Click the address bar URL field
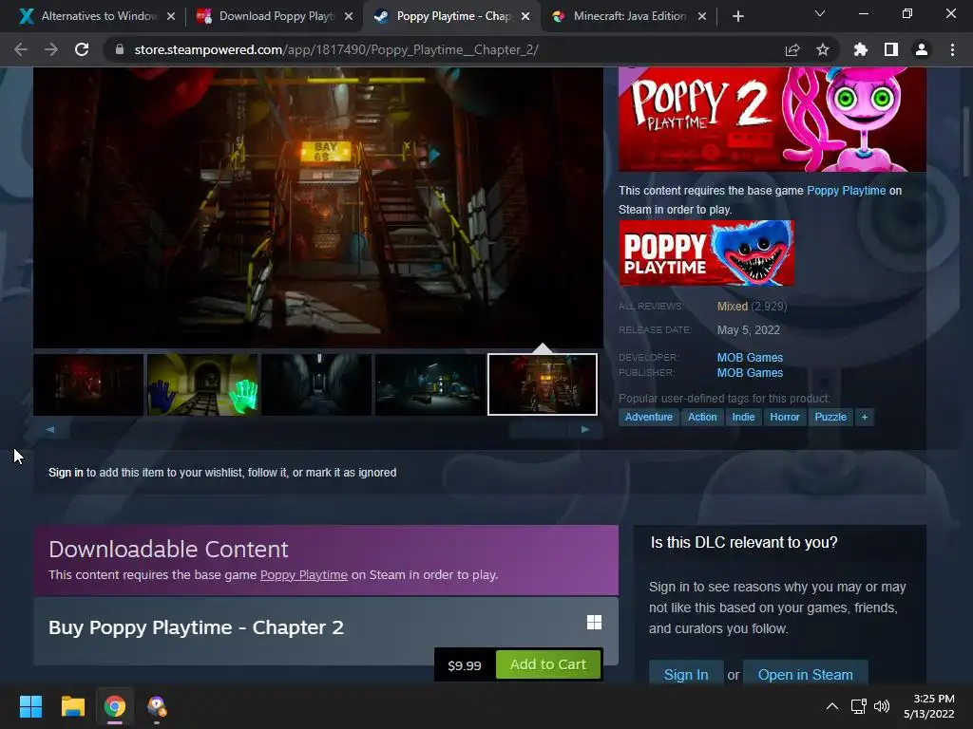The image size is (973, 729). pyautogui.click(x=447, y=49)
